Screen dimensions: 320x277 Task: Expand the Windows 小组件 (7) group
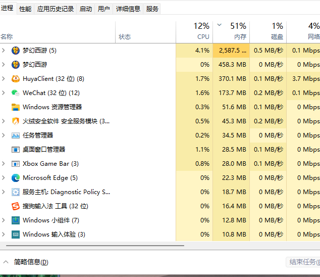click(x=3, y=220)
